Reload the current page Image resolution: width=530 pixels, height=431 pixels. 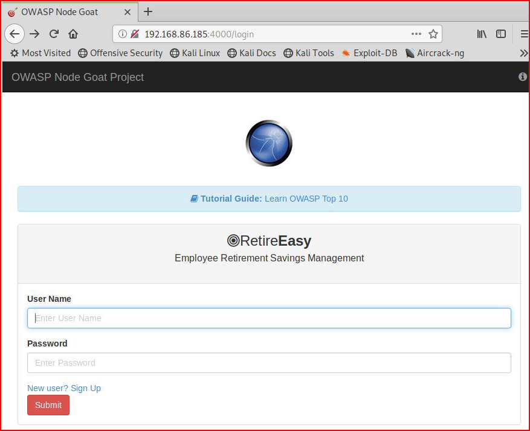coord(54,34)
